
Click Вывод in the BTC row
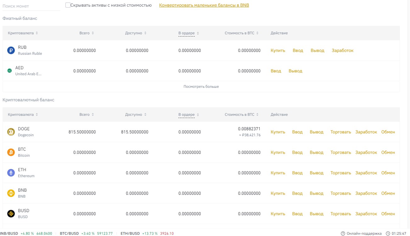pyautogui.click(x=317, y=152)
